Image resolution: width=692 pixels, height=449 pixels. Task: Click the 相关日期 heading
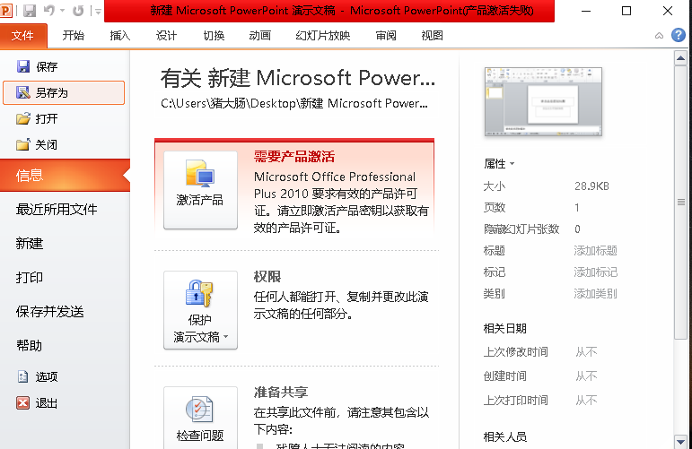point(505,329)
